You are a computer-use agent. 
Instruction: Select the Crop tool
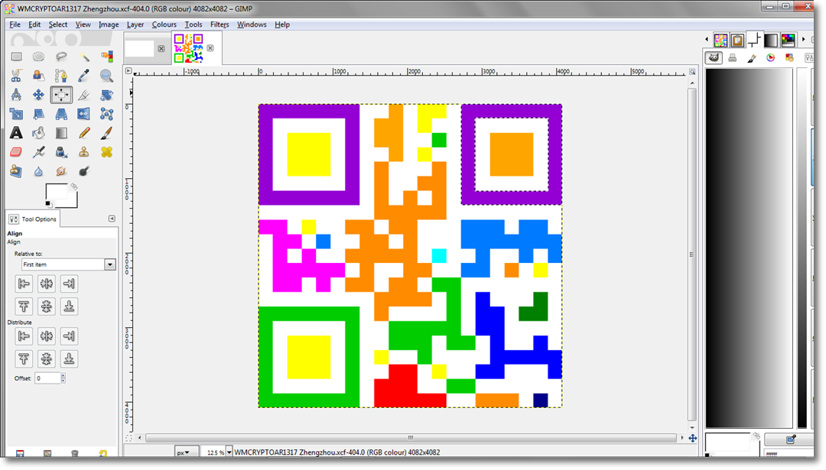coord(84,95)
